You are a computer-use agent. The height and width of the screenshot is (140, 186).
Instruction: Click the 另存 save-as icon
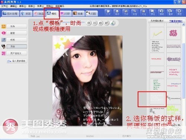click(126, 13)
